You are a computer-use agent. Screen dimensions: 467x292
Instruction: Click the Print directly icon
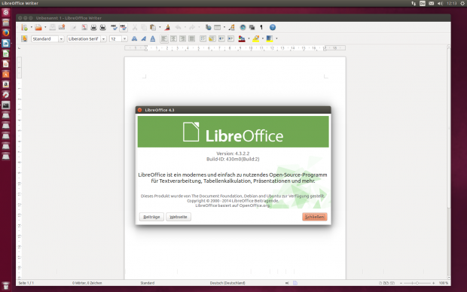[93, 27]
